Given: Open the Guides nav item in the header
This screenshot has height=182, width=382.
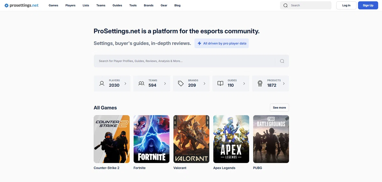Looking at the screenshot, I should 117,5.
